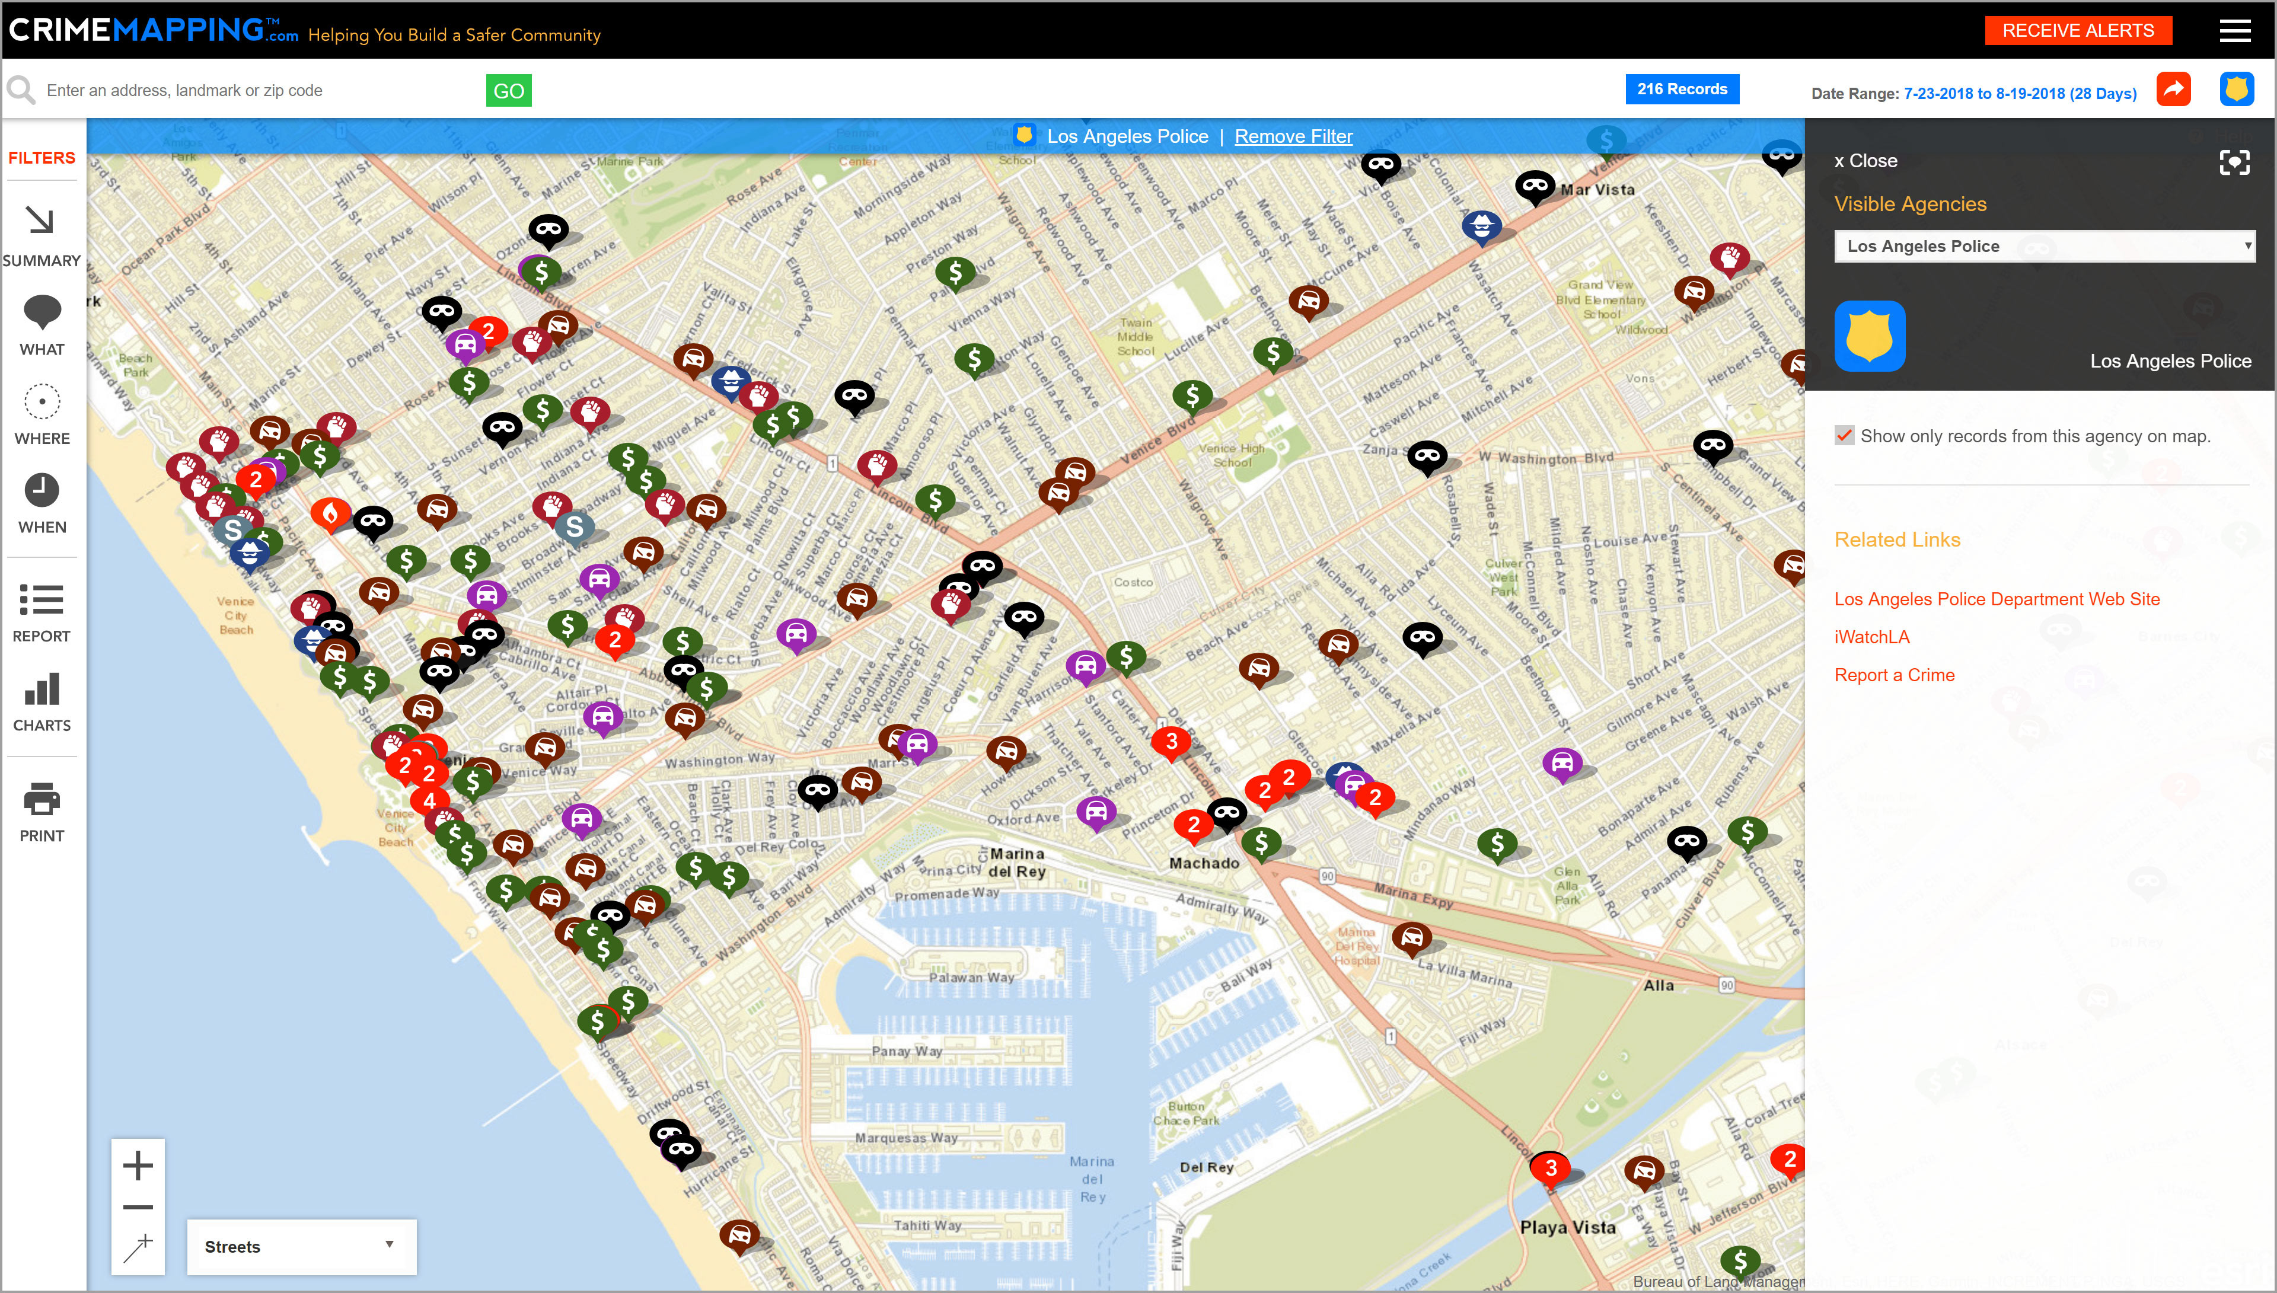
Task: Open the When date filter
Action: tap(42, 503)
